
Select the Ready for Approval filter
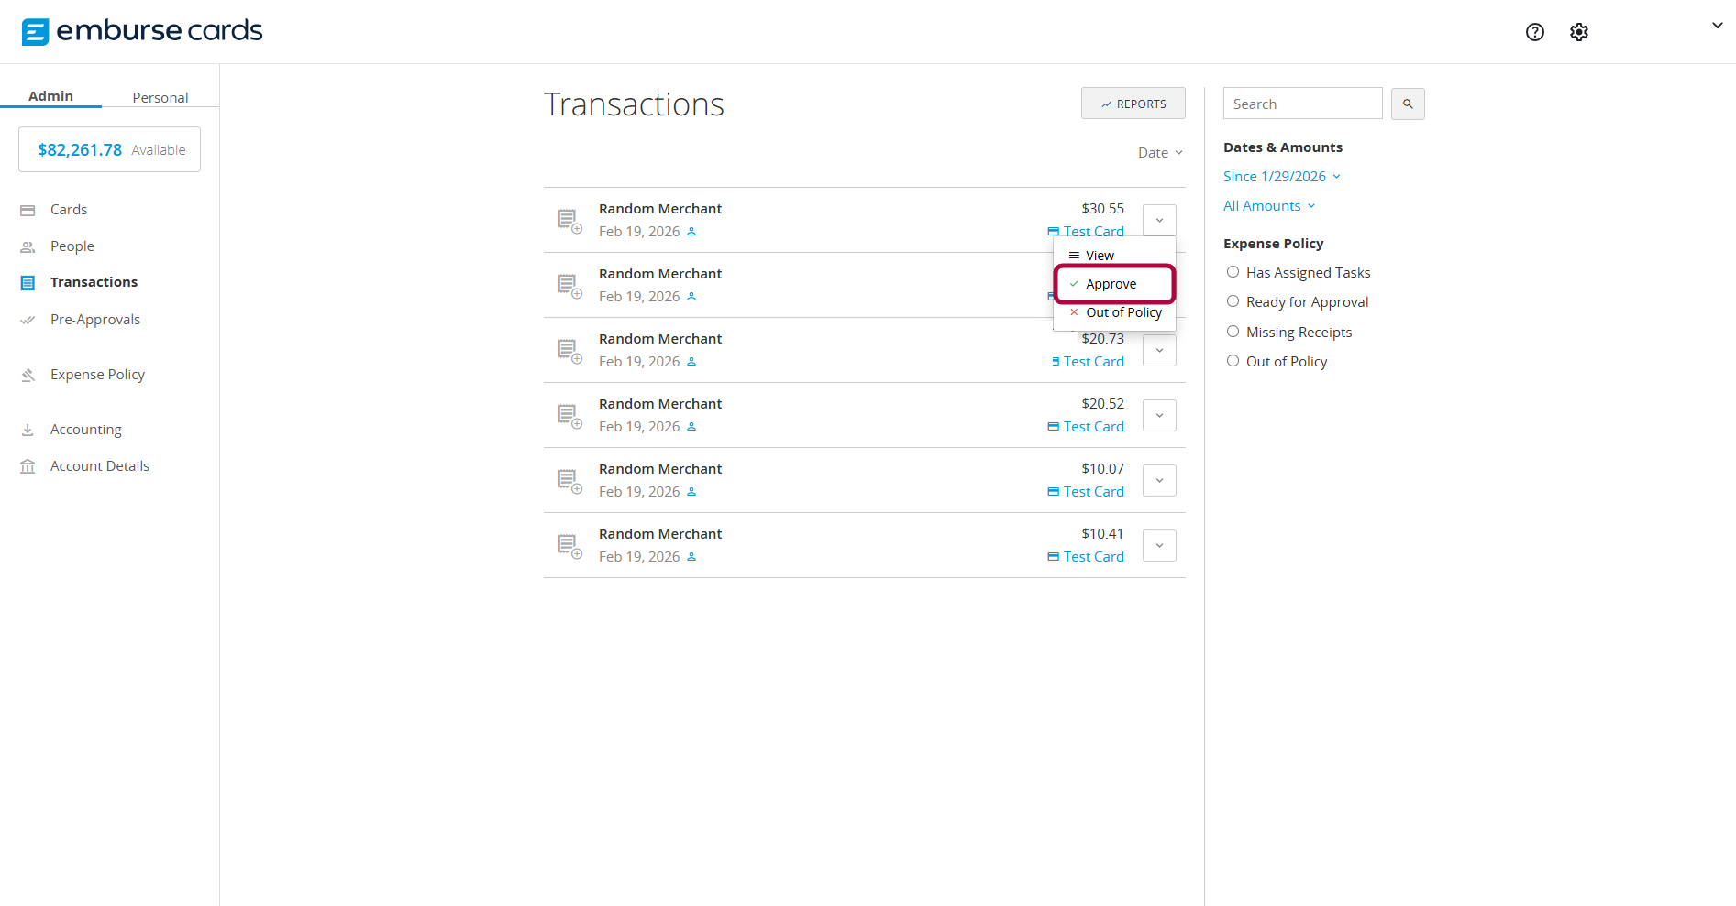[x=1233, y=301]
